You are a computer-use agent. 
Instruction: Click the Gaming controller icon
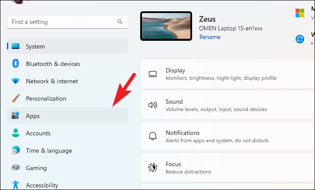coord(16,167)
